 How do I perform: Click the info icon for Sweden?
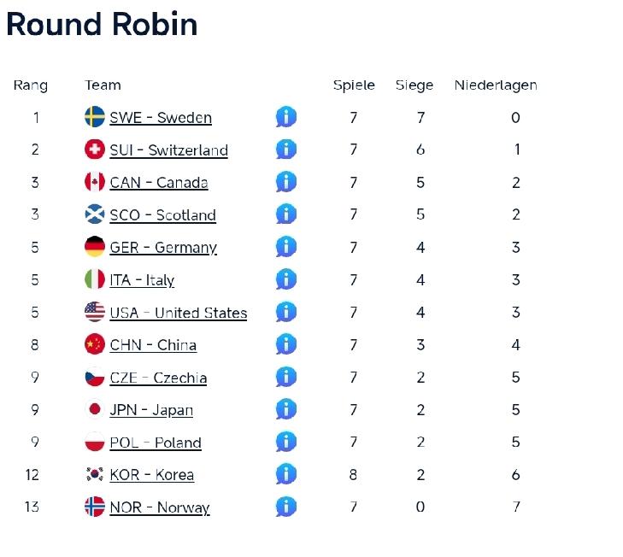(285, 117)
